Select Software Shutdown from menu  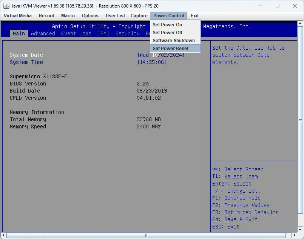(x=174, y=41)
